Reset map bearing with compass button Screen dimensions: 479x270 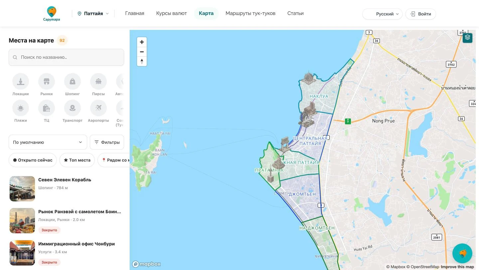142,61
